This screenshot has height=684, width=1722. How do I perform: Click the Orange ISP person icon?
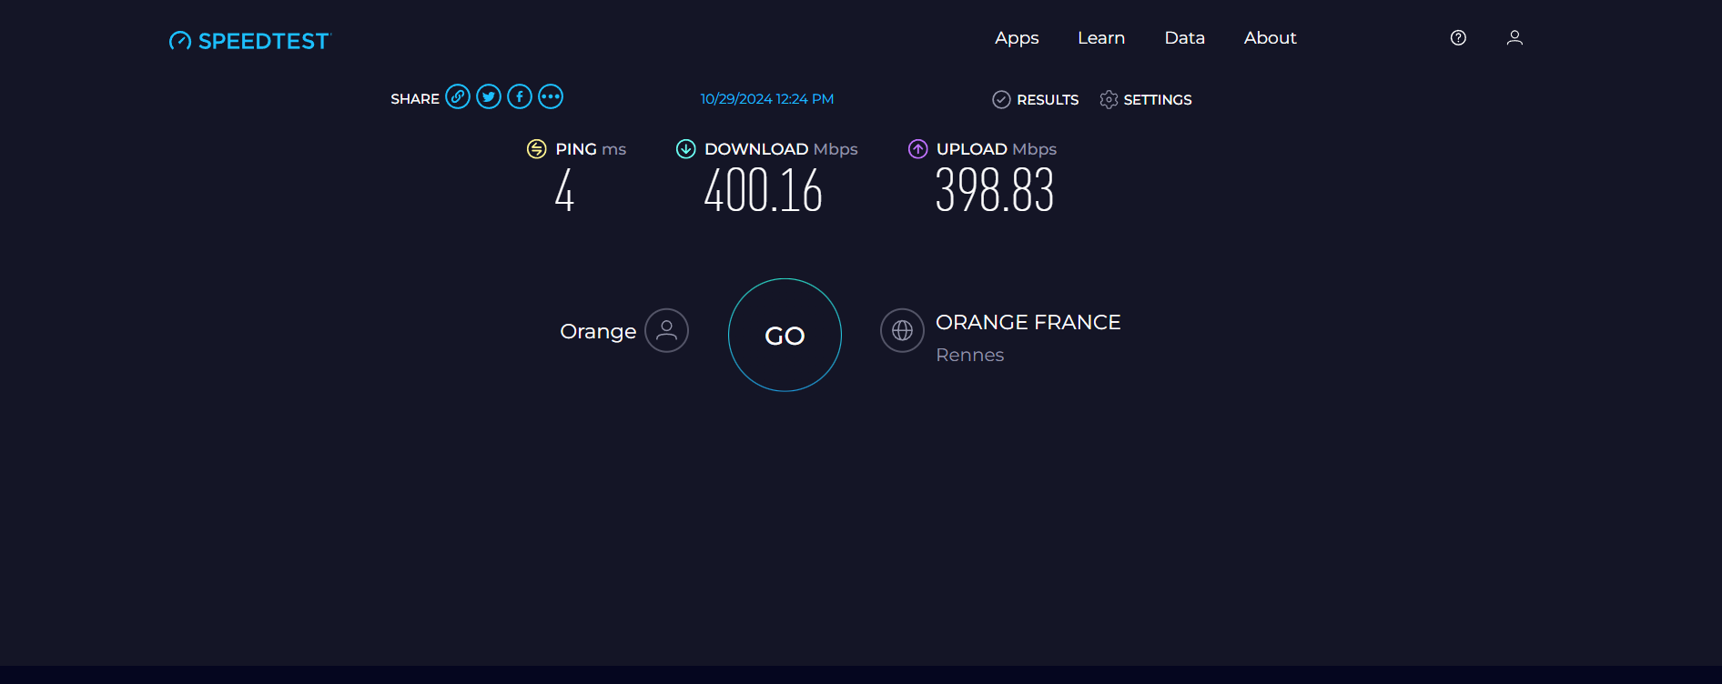pos(666,330)
